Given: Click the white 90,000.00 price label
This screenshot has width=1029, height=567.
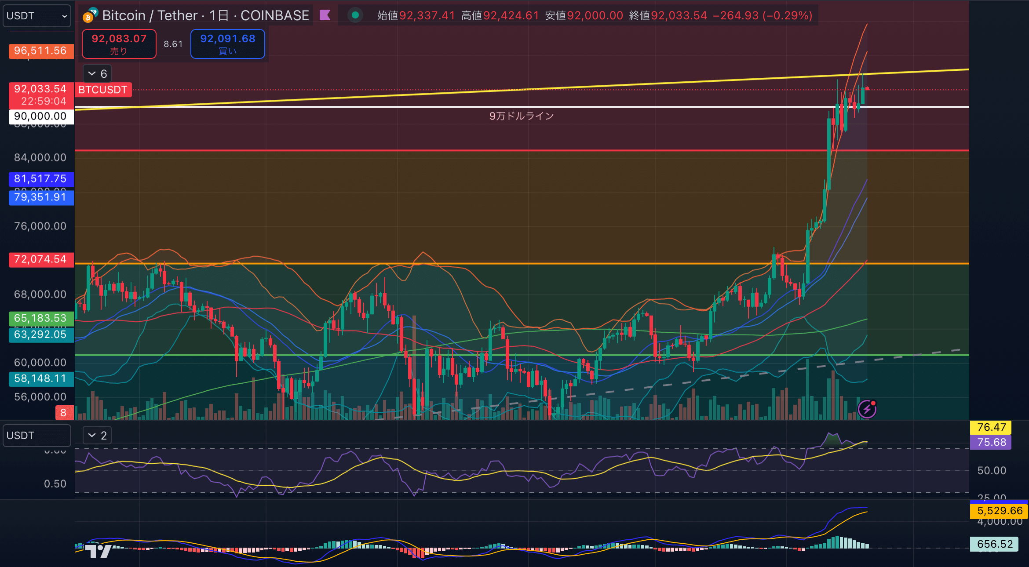Looking at the screenshot, I should click(x=41, y=116).
